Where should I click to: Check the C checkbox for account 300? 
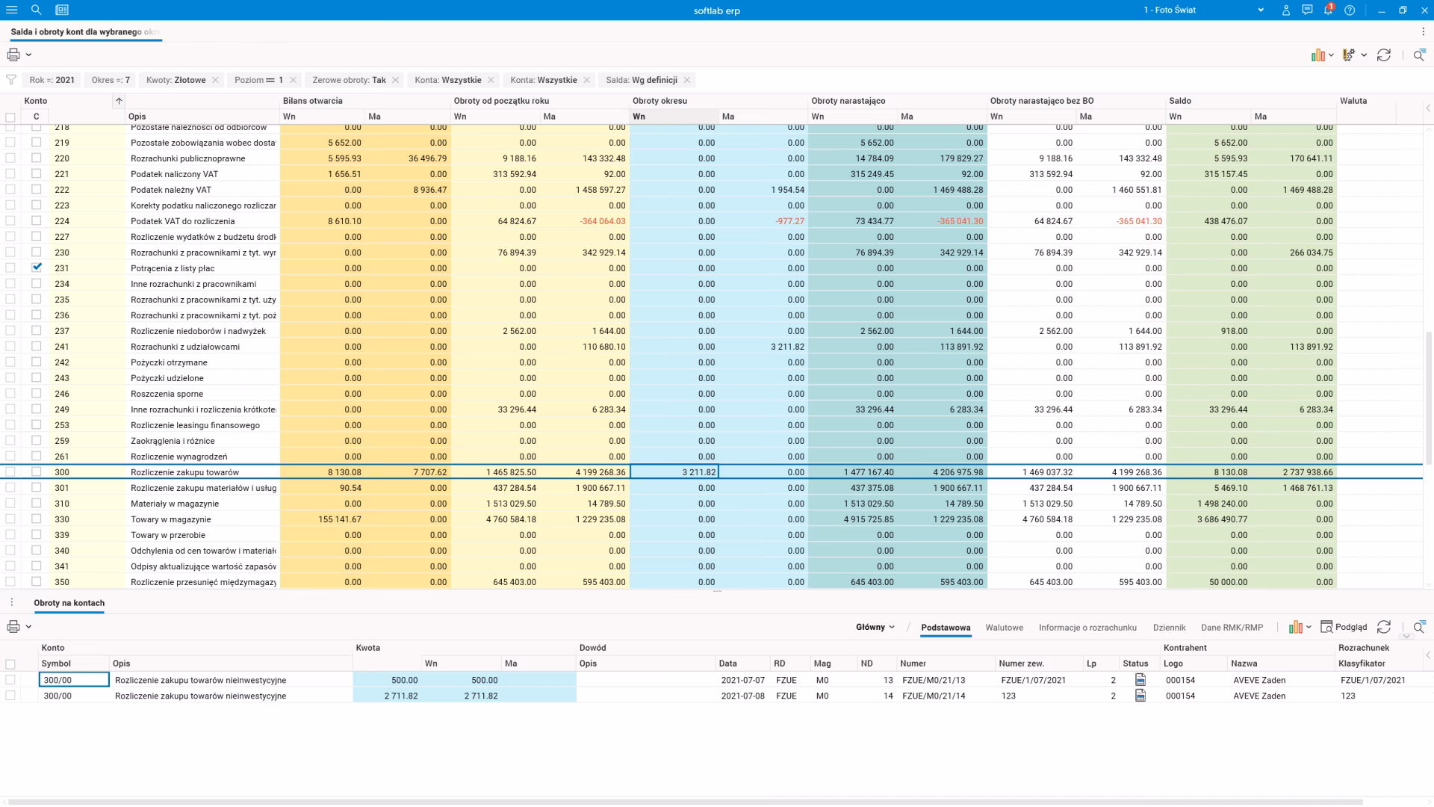pos(37,472)
